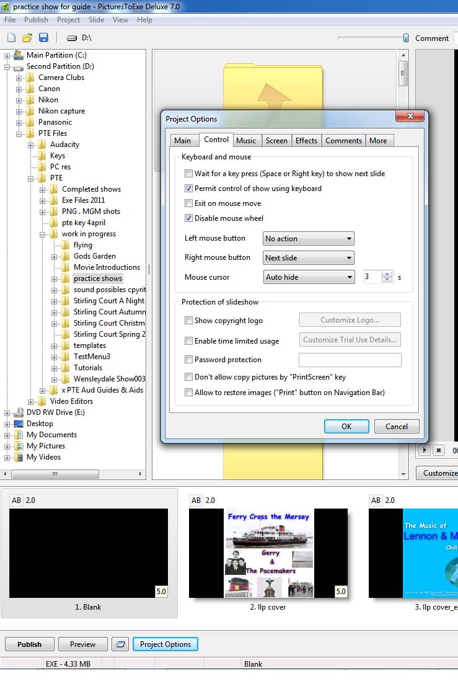Increase the mouse cursor hide seconds
The width and height of the screenshot is (458, 694).
[387, 274]
